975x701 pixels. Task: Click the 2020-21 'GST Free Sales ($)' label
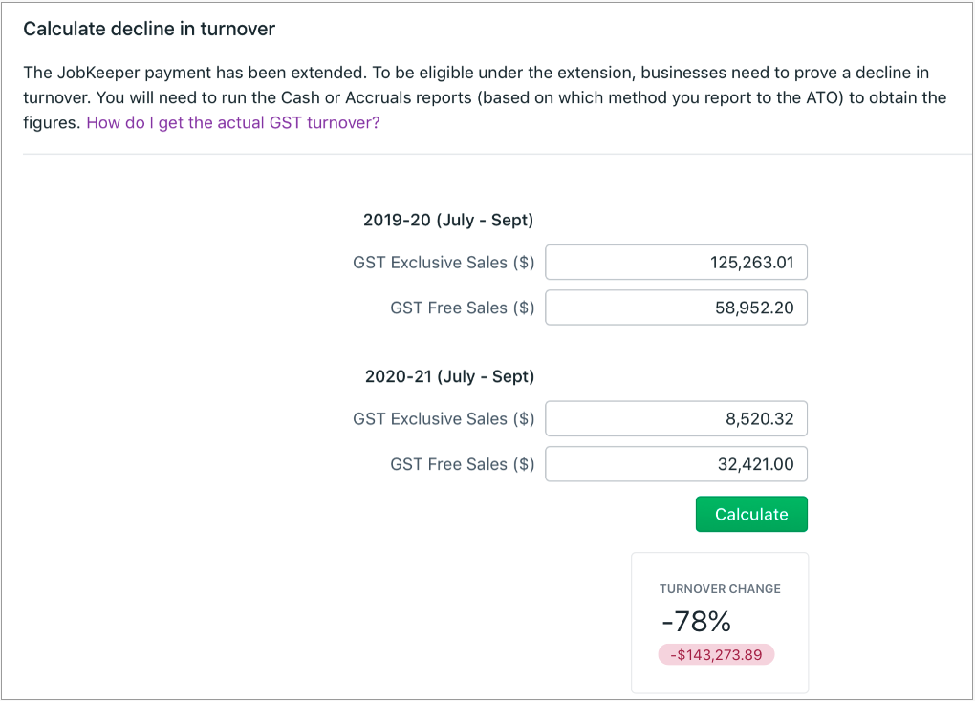pos(463,464)
